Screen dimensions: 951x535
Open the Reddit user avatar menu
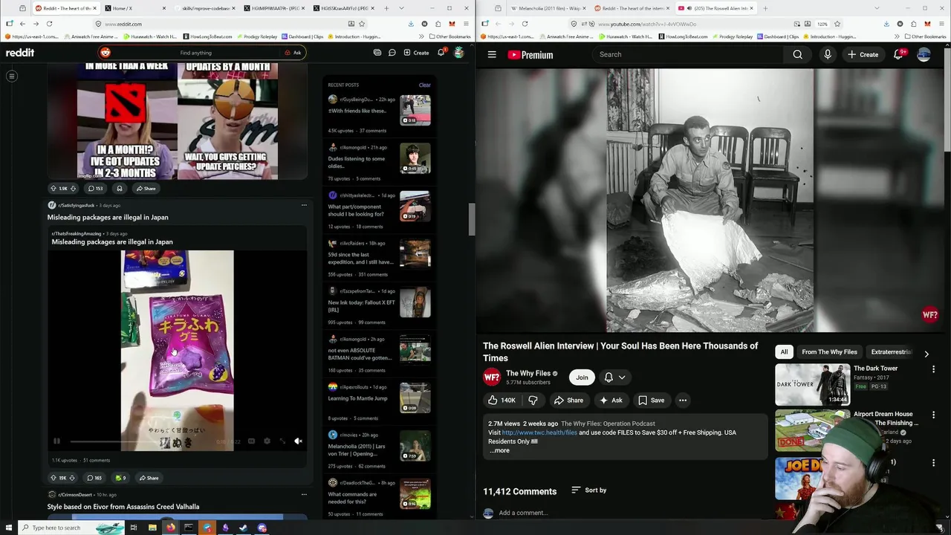(459, 53)
